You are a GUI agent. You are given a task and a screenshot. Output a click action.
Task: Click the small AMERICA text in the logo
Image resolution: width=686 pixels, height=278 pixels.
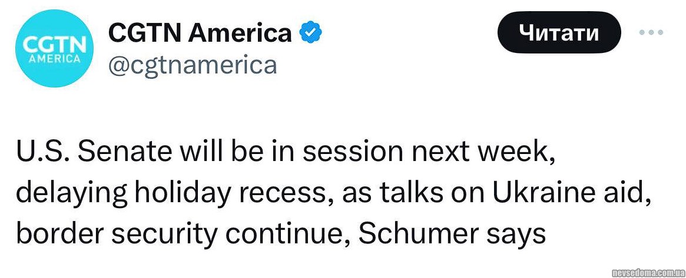tap(54, 59)
